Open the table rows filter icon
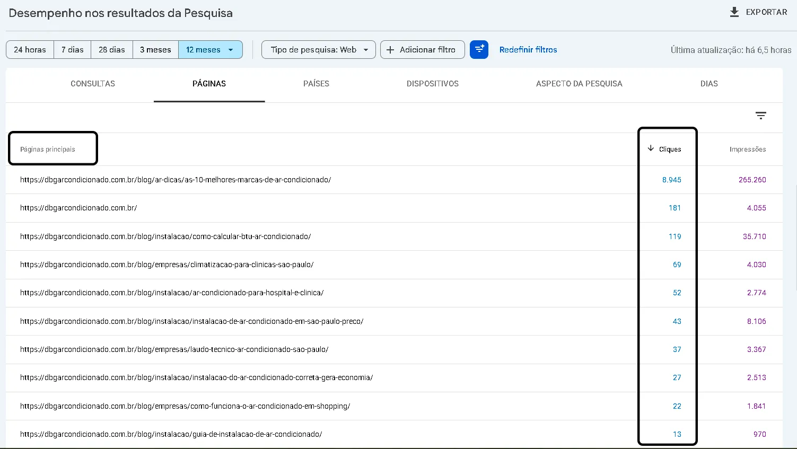 [x=761, y=116]
